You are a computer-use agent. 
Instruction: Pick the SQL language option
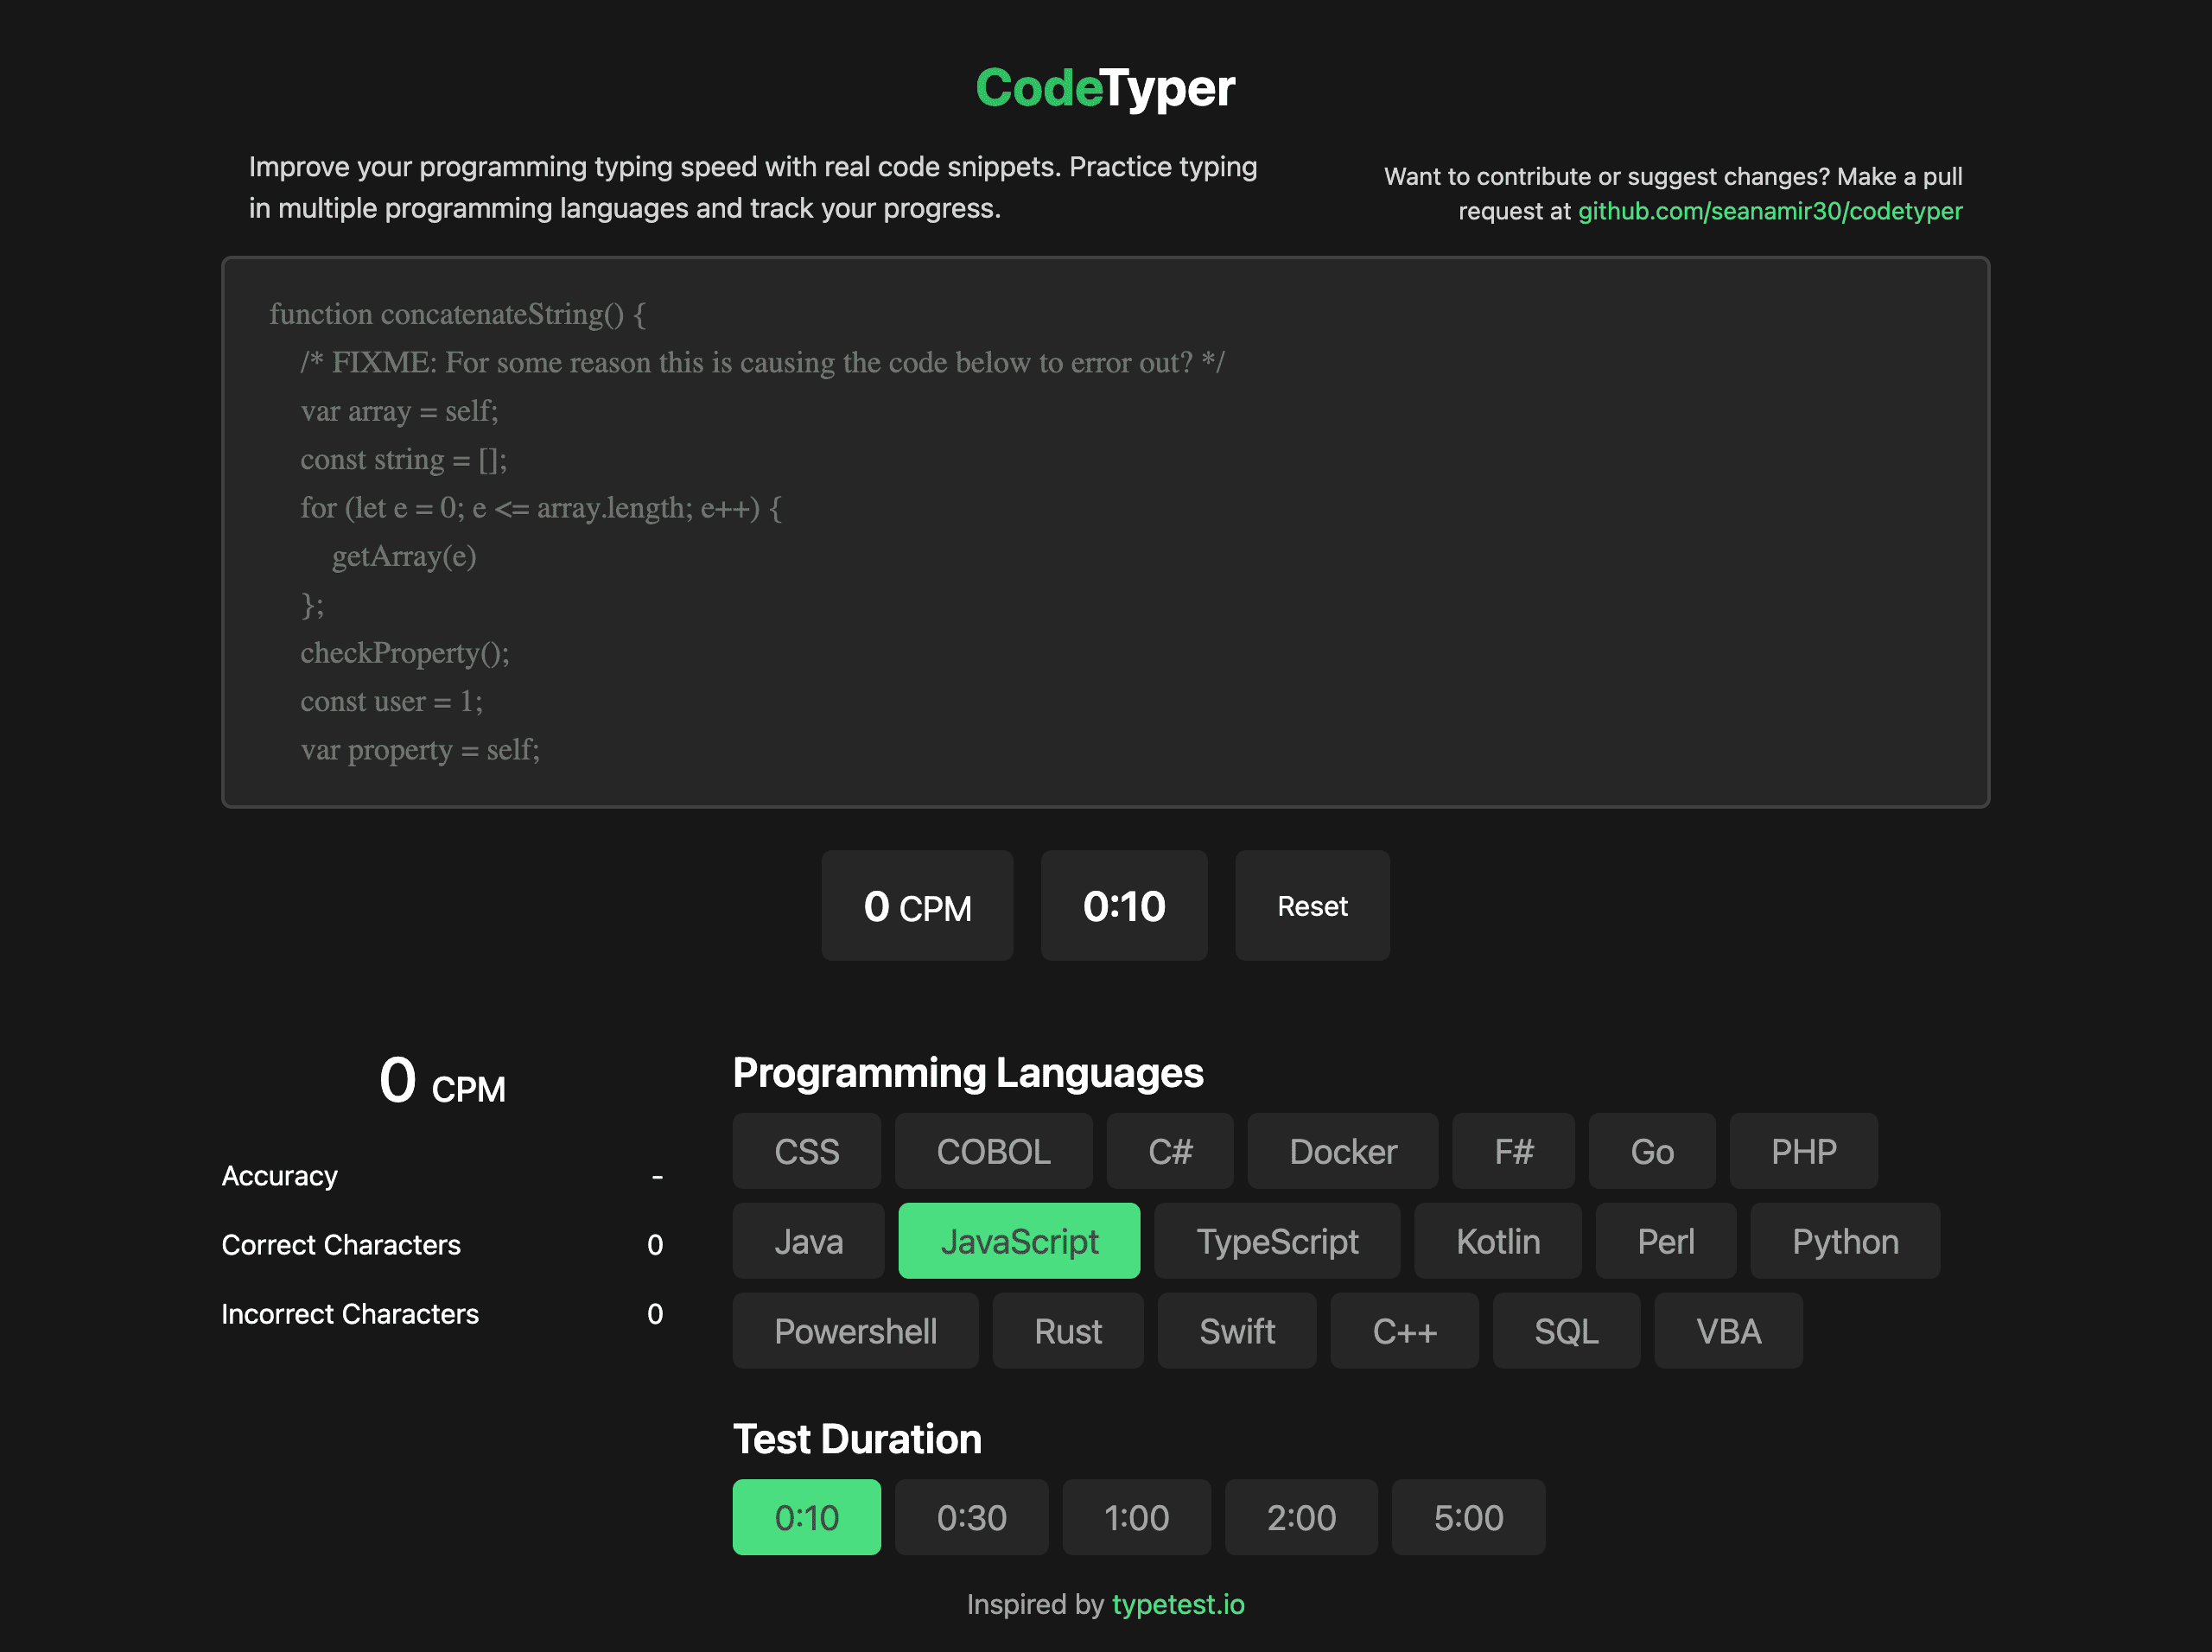click(1565, 1331)
